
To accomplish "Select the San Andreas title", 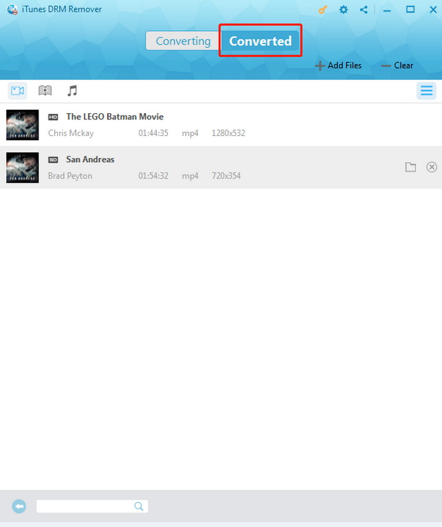I will click(x=90, y=159).
